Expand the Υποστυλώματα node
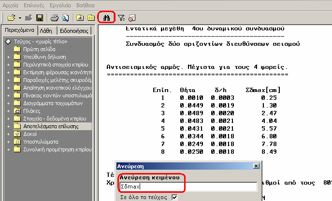The image size is (332, 201). point(9,142)
